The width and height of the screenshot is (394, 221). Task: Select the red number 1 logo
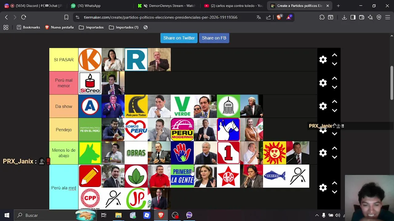(228, 153)
